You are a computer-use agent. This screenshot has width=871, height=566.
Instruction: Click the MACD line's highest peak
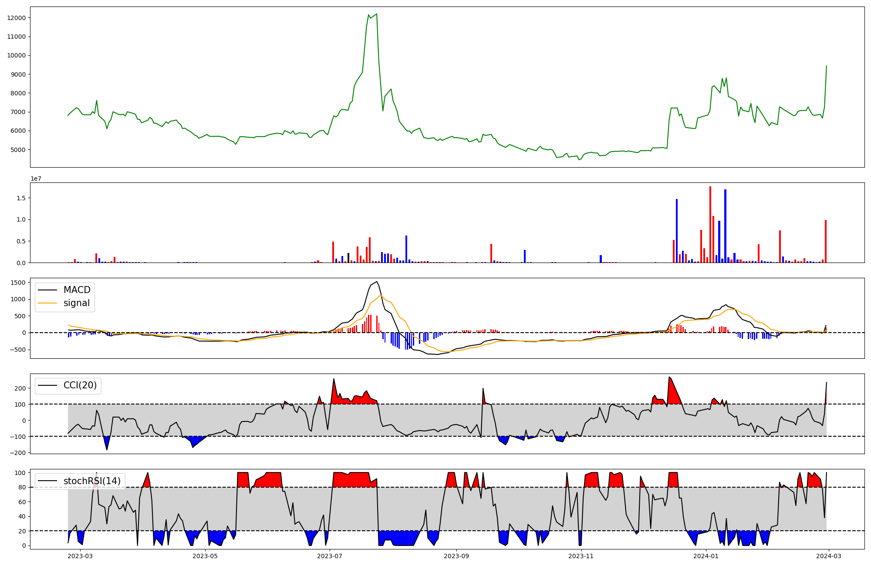pos(376,282)
